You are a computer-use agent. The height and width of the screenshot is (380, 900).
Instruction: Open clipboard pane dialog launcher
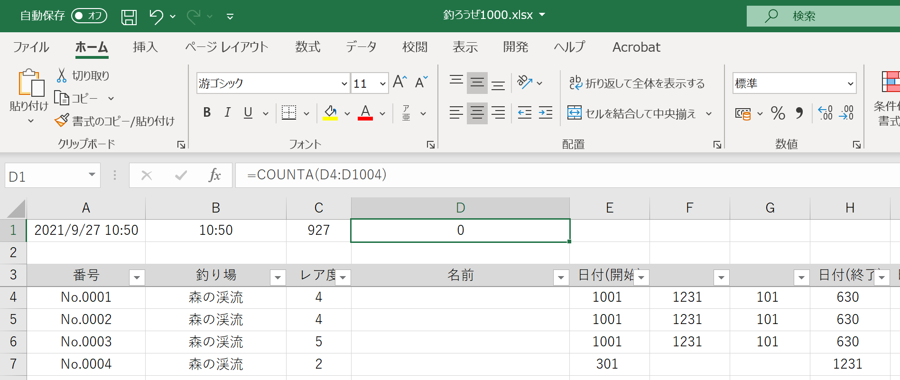(181, 145)
